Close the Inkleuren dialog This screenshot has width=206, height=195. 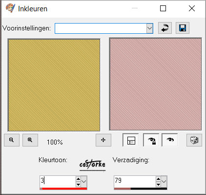tap(192, 8)
